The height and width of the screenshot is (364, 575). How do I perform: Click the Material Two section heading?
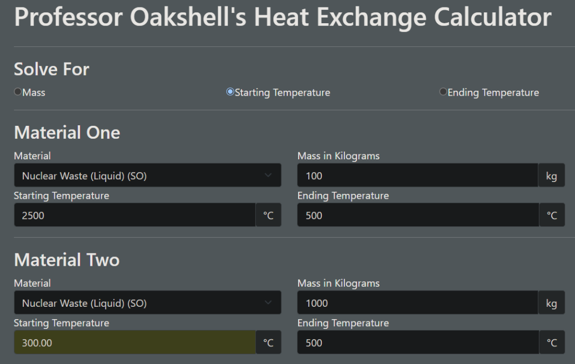coord(67,260)
